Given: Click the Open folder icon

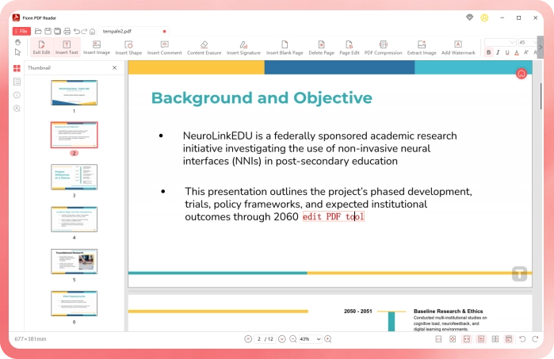Looking at the screenshot, I should [38, 31].
